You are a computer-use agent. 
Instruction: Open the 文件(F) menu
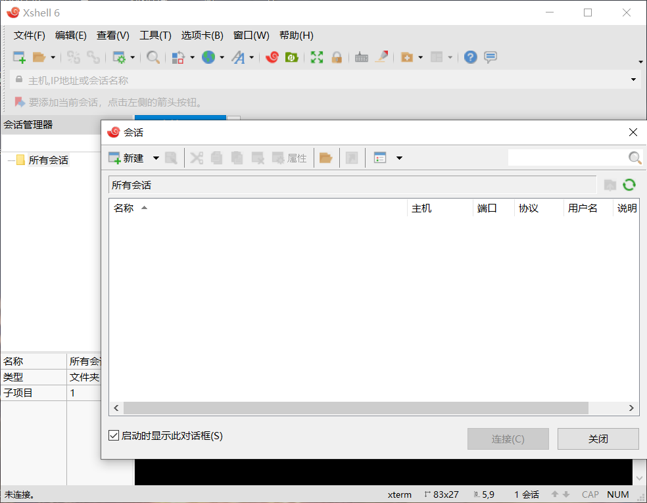coord(30,36)
